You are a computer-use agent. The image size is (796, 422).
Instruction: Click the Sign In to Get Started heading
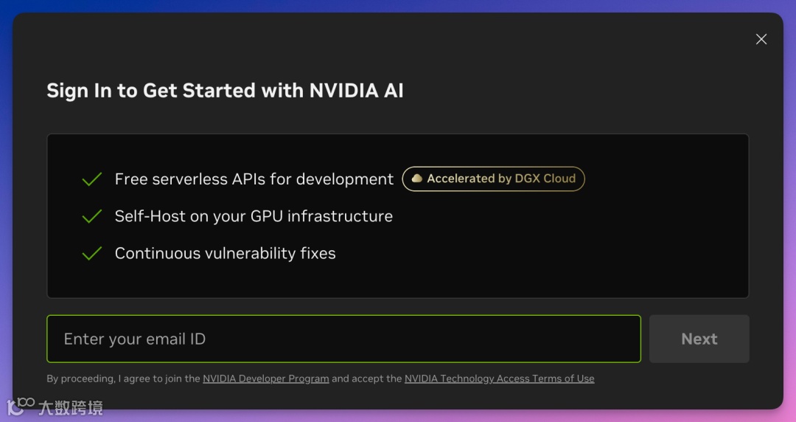click(x=225, y=91)
